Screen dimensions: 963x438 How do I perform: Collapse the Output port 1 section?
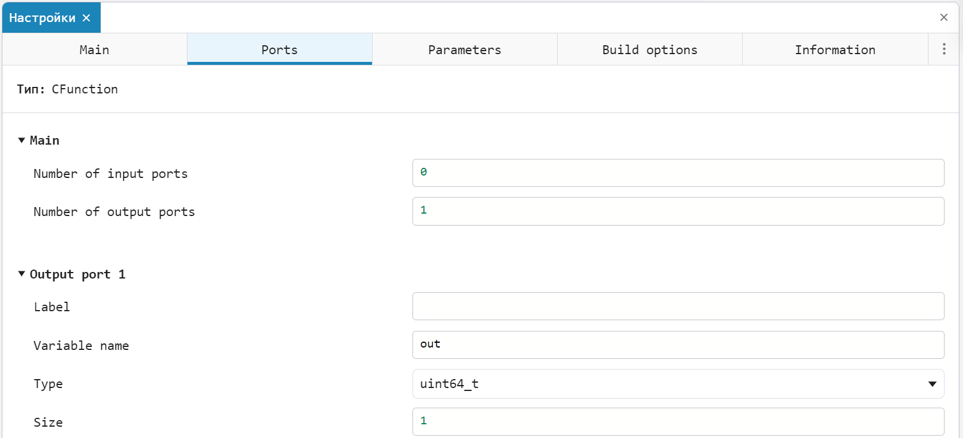(x=21, y=274)
